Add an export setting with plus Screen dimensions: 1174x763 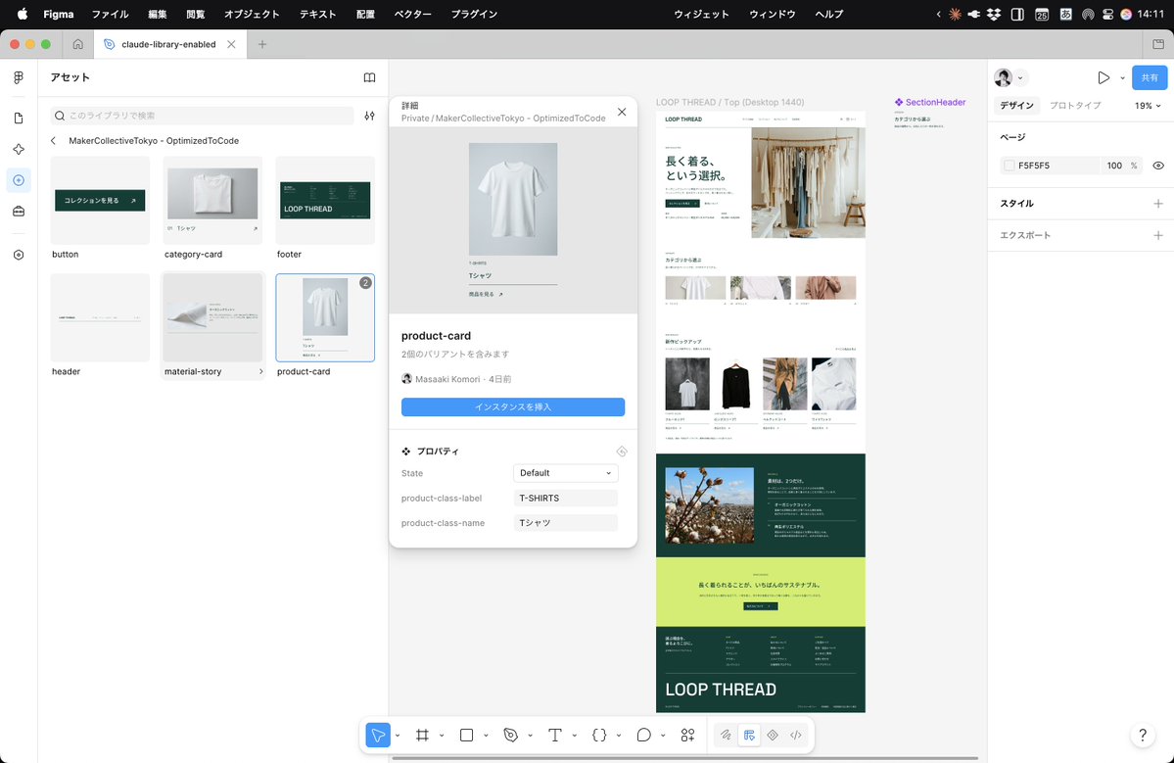point(1158,235)
